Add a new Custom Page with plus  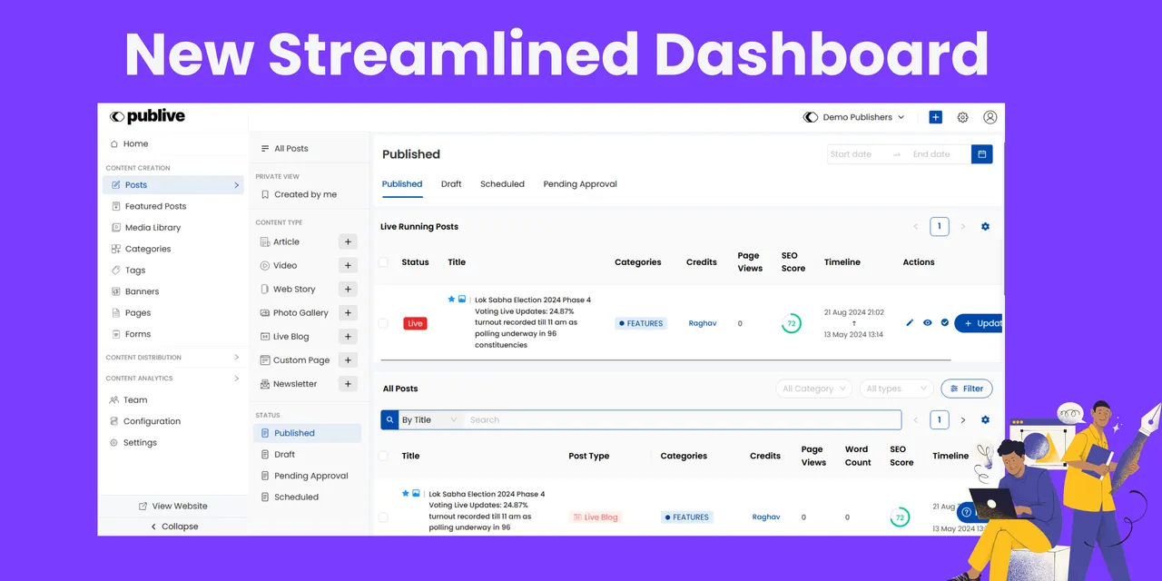[348, 359]
